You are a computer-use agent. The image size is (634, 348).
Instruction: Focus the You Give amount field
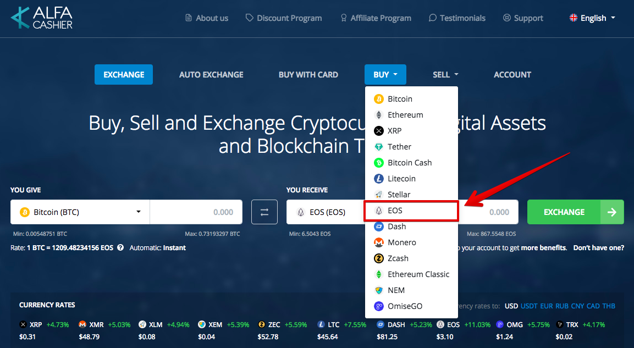click(x=196, y=212)
